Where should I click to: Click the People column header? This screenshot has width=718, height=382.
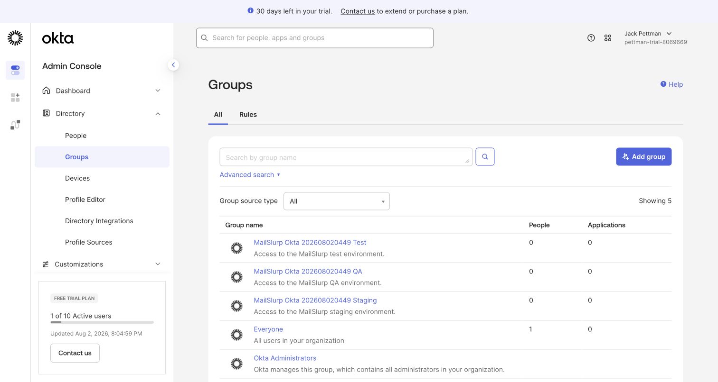pyautogui.click(x=539, y=225)
